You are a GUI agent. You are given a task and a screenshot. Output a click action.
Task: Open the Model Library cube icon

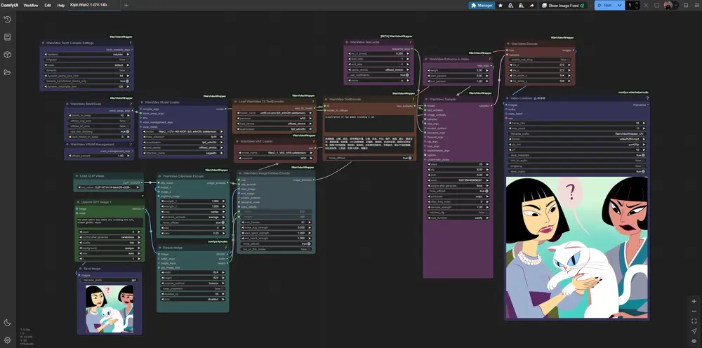[x=7, y=55]
